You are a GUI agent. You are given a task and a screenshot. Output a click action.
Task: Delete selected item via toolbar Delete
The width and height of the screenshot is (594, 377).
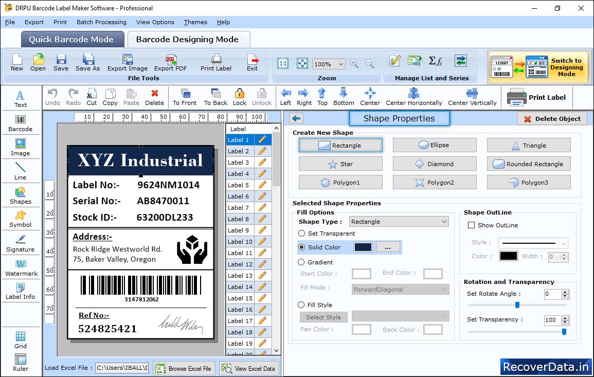(x=155, y=97)
